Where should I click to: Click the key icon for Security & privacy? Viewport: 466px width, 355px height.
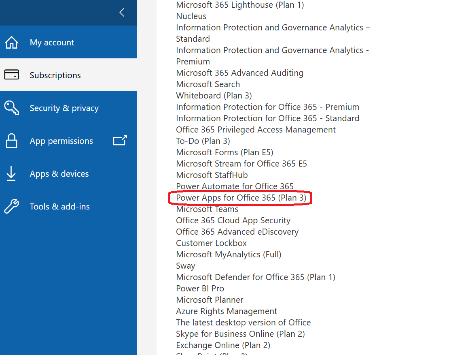click(12, 108)
